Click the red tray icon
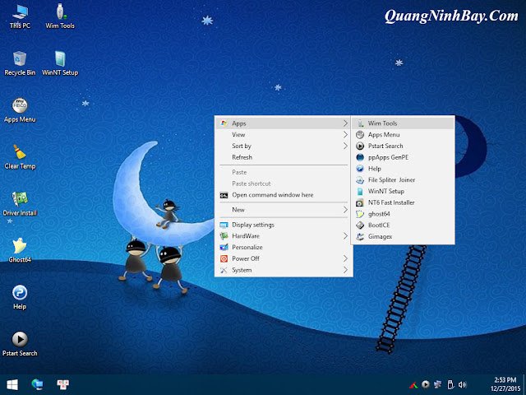 tap(413, 385)
